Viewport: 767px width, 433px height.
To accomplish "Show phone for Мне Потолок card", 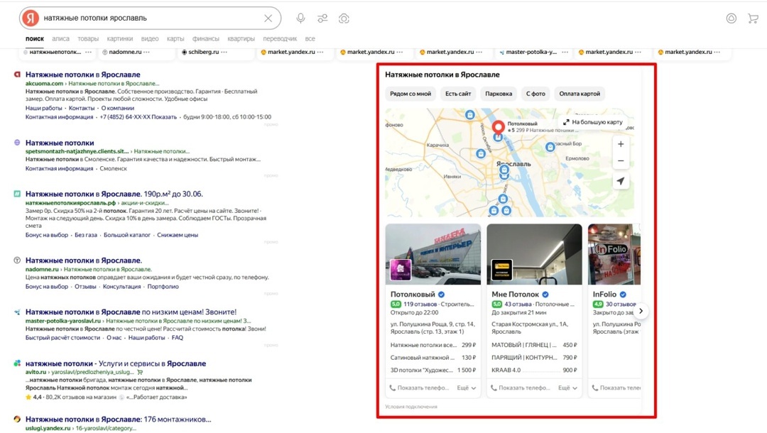I will click(x=521, y=388).
